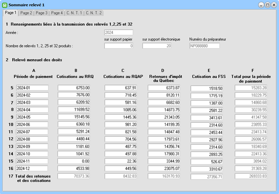The width and height of the screenshot is (279, 194).
Task: Click the RQAP field with 1445.36
Action: click(121, 117)
